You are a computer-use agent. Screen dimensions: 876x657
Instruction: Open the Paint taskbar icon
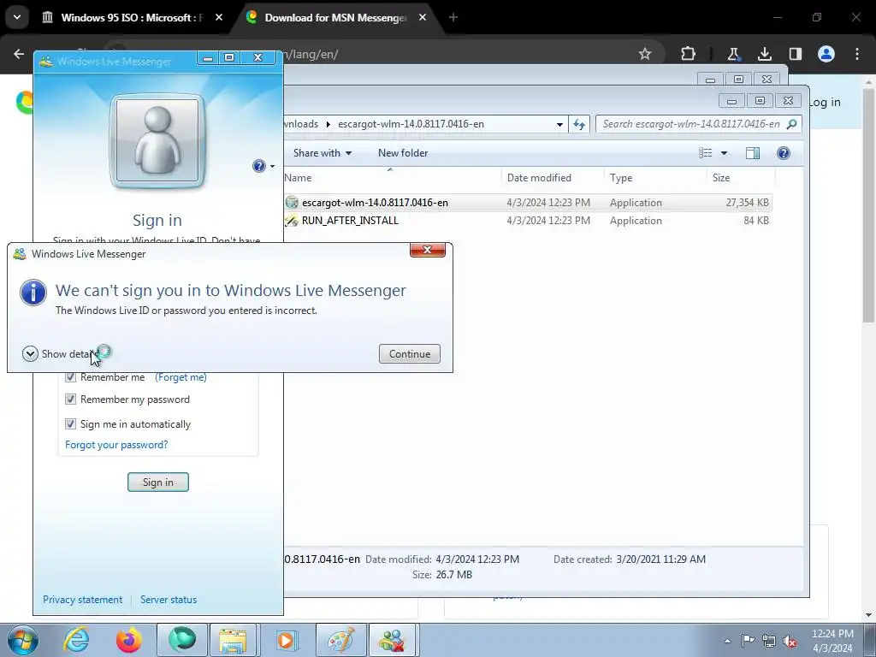tap(340, 640)
